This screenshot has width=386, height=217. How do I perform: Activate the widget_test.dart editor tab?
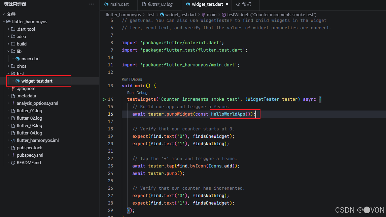click(x=207, y=4)
